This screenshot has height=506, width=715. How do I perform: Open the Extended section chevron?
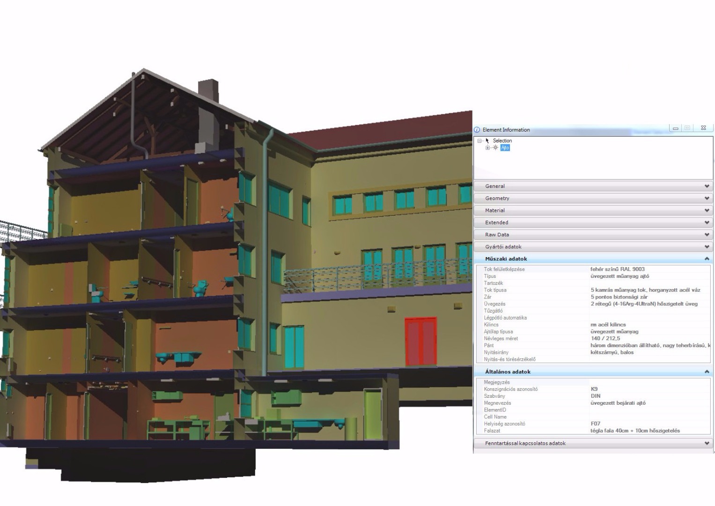click(x=707, y=223)
